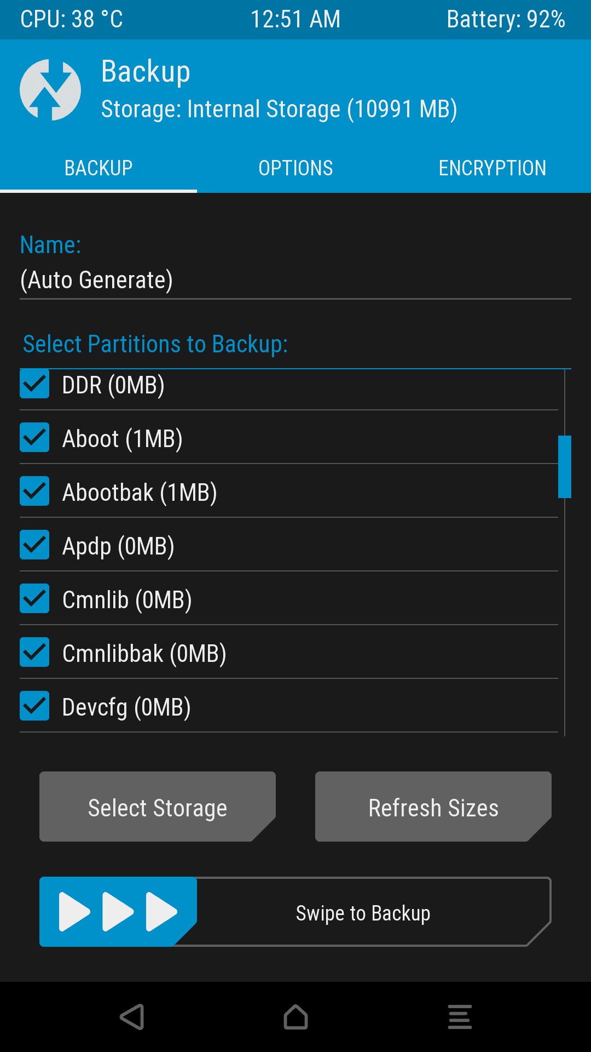The height and width of the screenshot is (1052, 591).
Task: Tap the swipe arrows slider handle
Action: pyautogui.click(x=118, y=912)
